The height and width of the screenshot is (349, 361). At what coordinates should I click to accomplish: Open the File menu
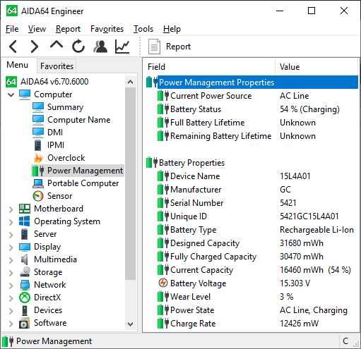(x=12, y=29)
